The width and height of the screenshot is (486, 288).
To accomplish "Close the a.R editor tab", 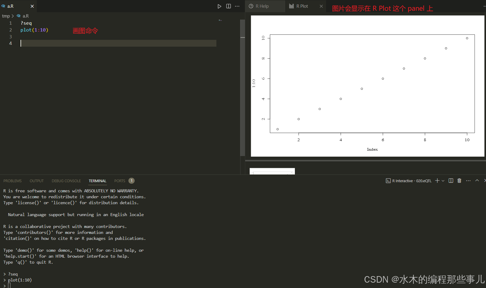I will tap(32, 6).
